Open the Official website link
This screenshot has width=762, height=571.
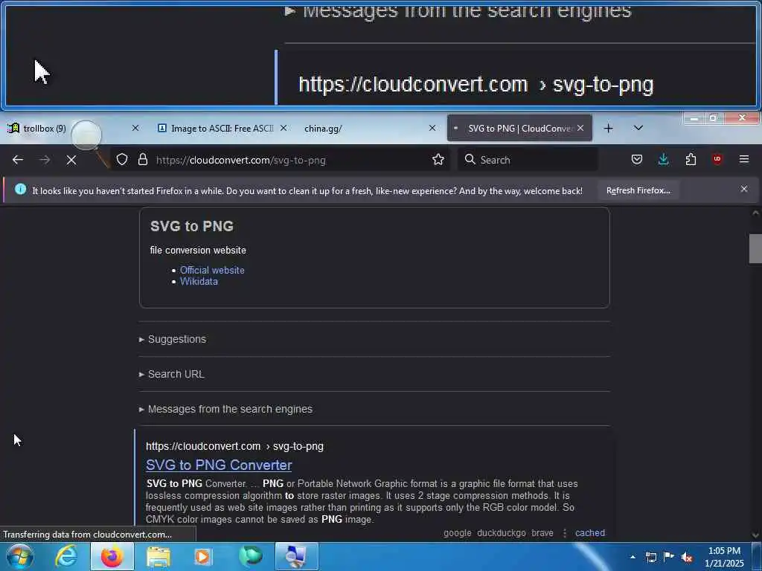[212, 270]
